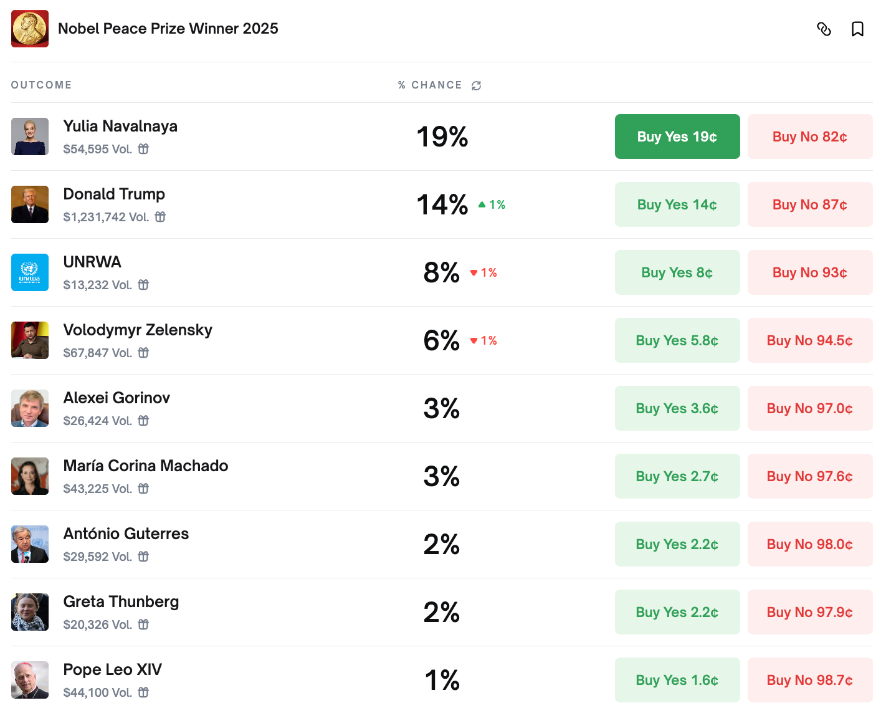Buy Yes at 19¢ for Yulia Navalnaya
This screenshot has height=713, width=886.
[x=677, y=136]
